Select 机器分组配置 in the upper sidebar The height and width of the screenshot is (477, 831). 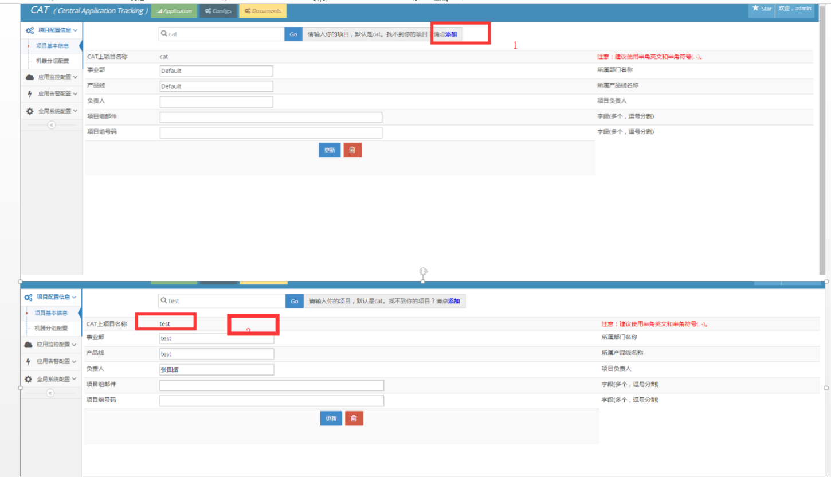point(52,61)
